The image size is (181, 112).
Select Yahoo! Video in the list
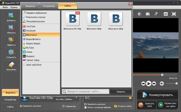pyautogui.click(x=41, y=60)
